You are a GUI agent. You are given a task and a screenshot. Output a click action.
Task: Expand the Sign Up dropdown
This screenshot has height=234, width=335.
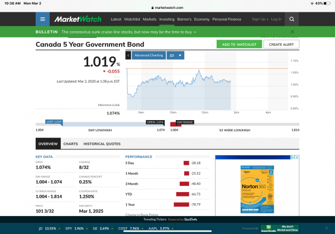[259, 19]
